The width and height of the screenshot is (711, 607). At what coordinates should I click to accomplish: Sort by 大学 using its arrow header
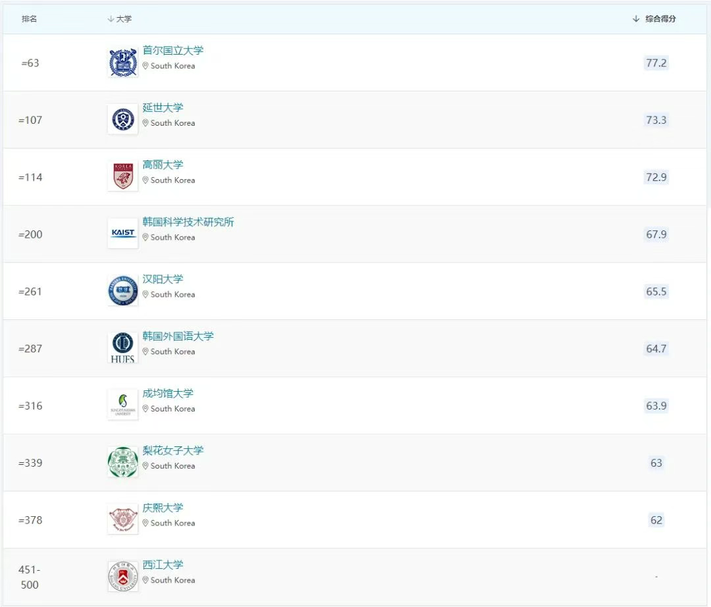[120, 18]
